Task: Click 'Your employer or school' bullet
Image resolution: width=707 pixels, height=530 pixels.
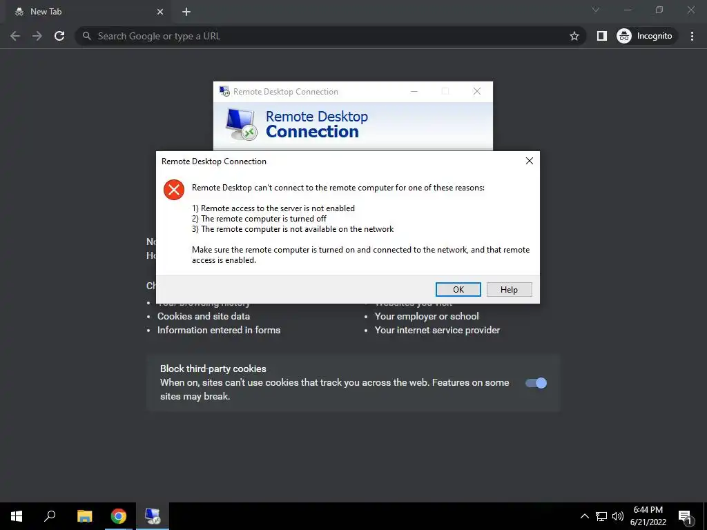Action: click(427, 316)
